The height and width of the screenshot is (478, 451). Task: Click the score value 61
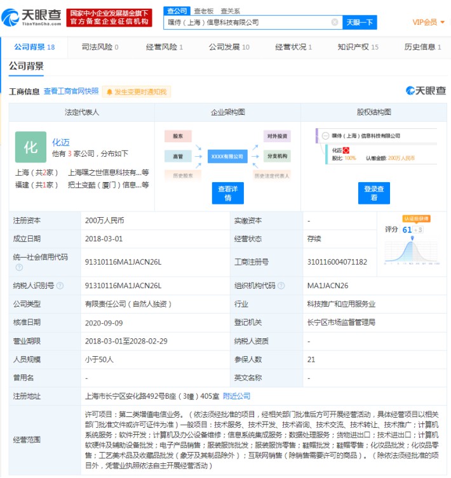pos(407,230)
